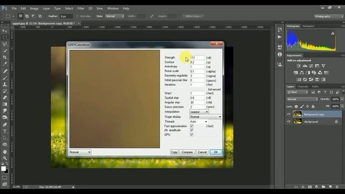Switch to the Navigator tab
This screenshot has width=345, height=194.
[x=308, y=26]
